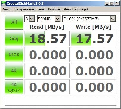Start the 4K benchmark test

point(14,71)
